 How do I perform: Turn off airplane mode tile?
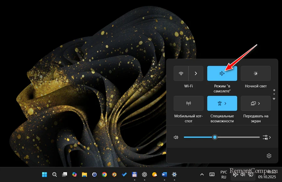(222, 73)
